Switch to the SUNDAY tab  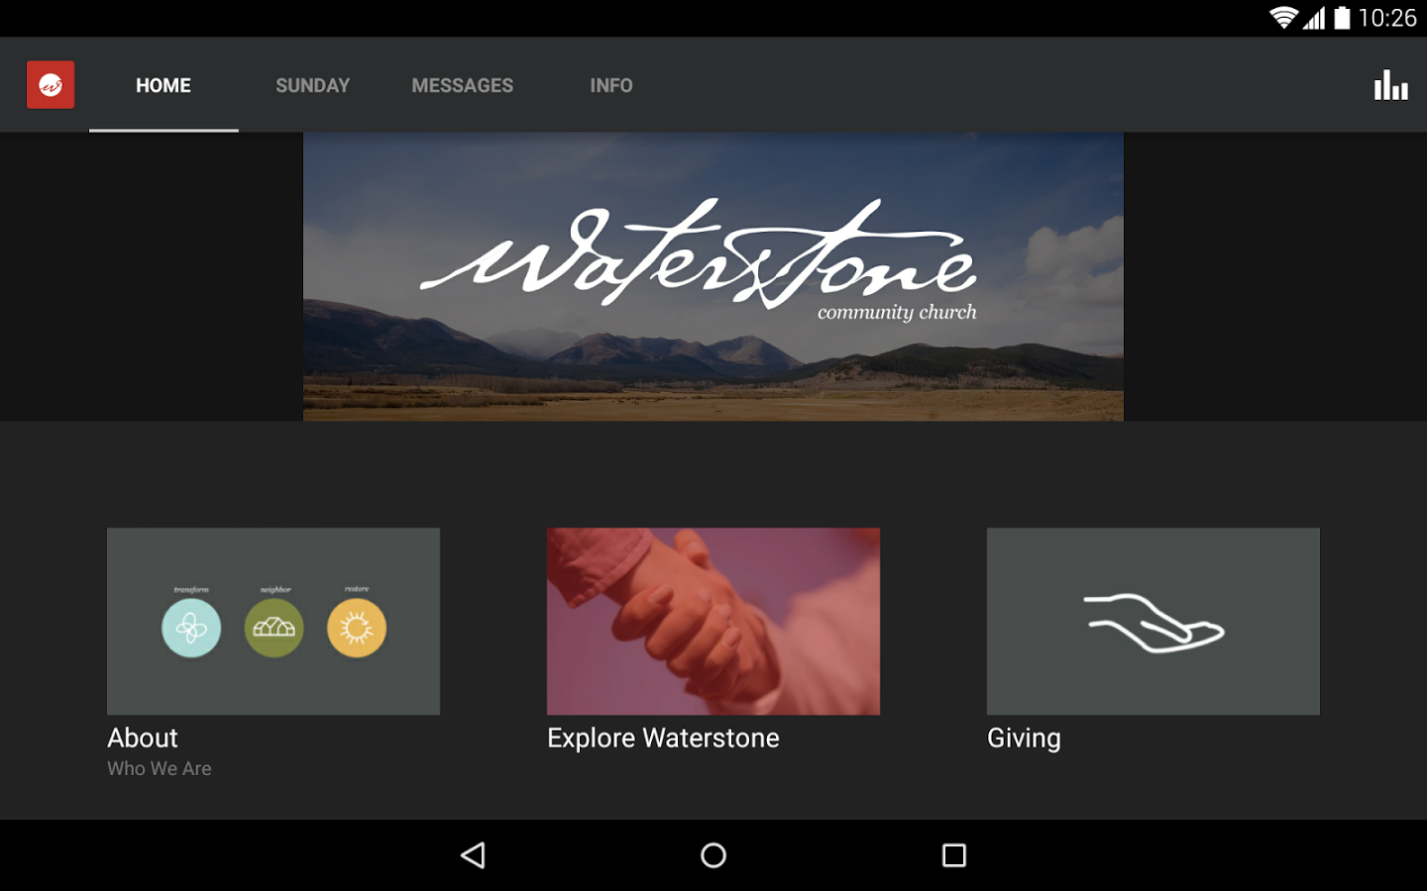click(x=312, y=85)
